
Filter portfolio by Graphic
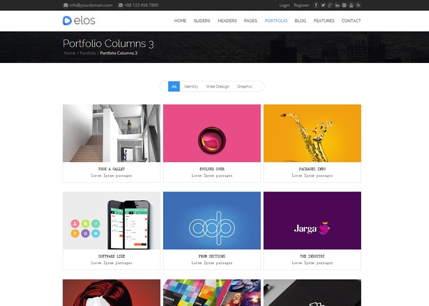point(245,86)
